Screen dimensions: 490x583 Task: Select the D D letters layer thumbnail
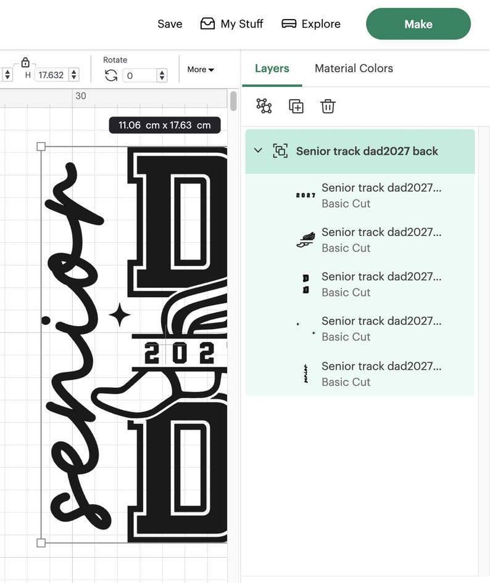coord(305,284)
